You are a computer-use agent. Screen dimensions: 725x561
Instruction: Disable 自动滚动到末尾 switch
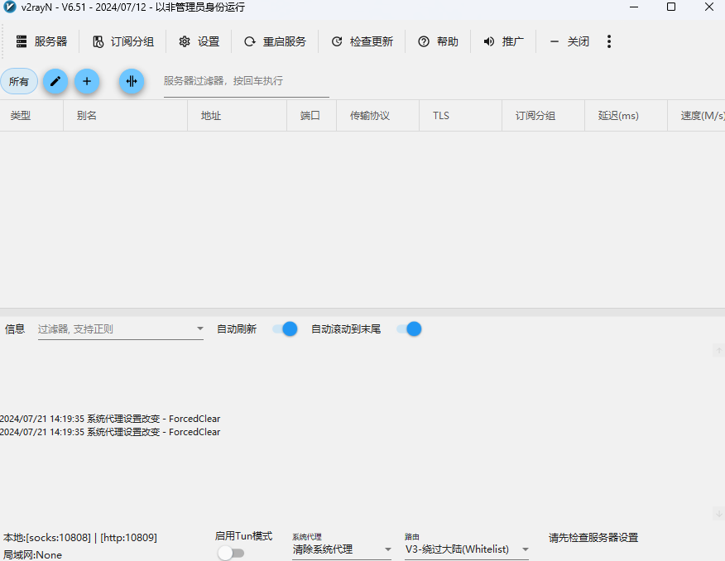coord(408,328)
